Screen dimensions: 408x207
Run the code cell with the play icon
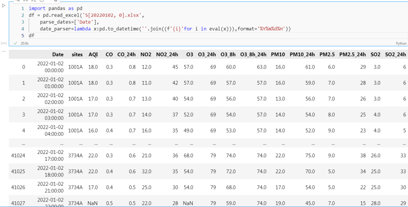[x=4, y=6]
